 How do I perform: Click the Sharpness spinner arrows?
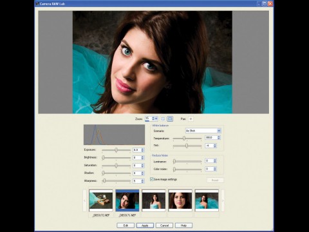(x=142, y=181)
